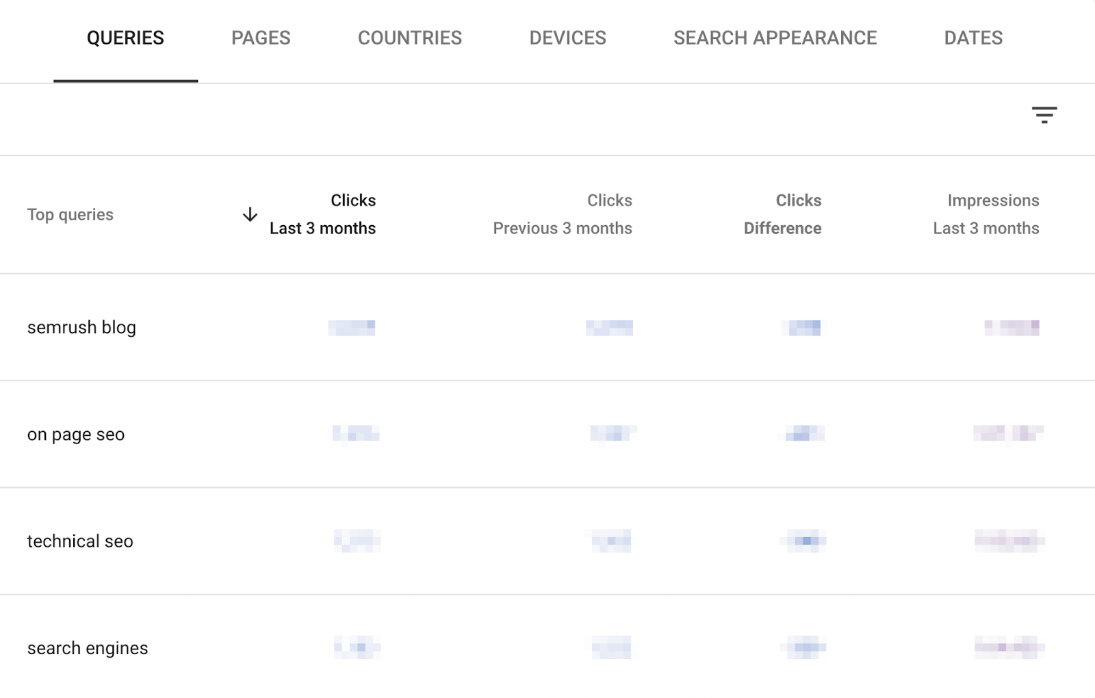1095x698 pixels.
Task: Click the Top queries column header
Action: tap(70, 214)
